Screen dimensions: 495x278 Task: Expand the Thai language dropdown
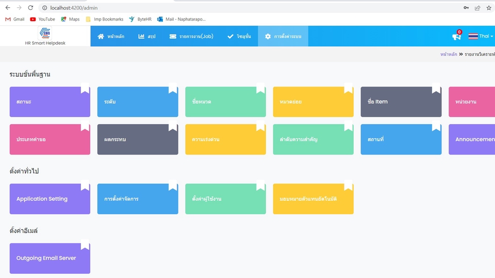point(481,36)
